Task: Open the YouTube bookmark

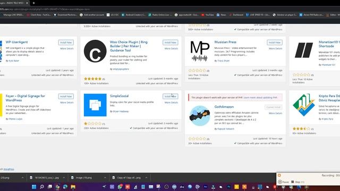Action: (208, 15)
